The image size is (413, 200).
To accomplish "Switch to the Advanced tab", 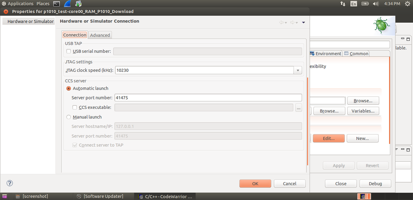I will pos(100,35).
